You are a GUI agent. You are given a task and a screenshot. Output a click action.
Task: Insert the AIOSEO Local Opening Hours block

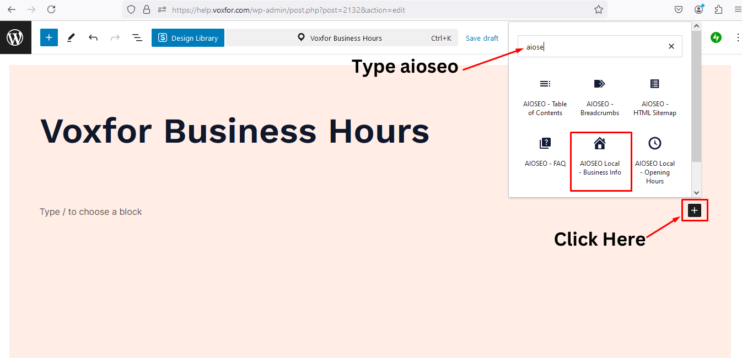(655, 160)
